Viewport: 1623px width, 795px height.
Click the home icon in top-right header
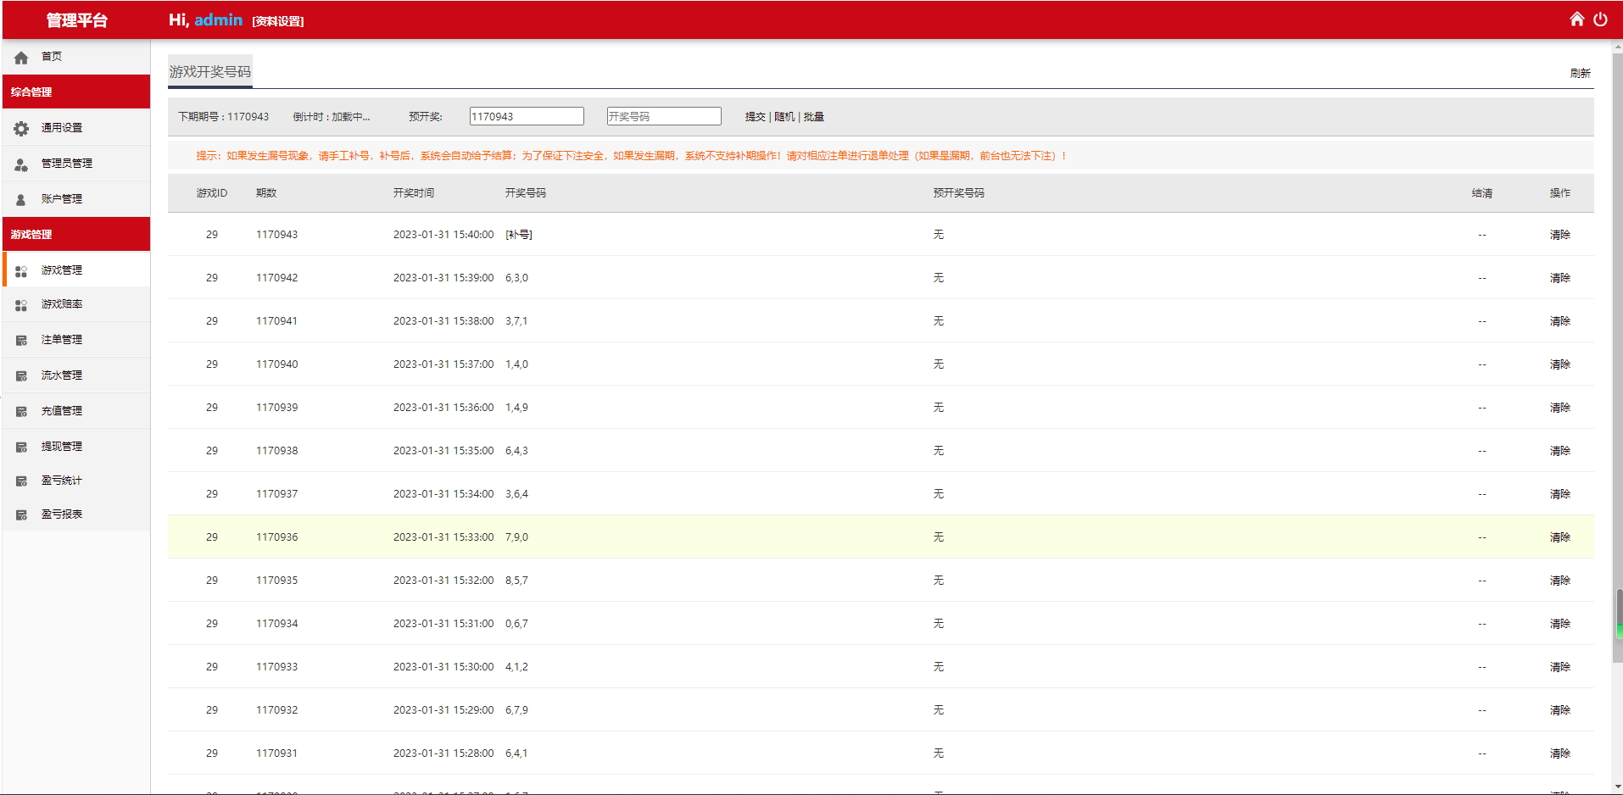click(1576, 19)
